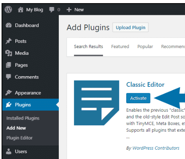Viewport: 185px width, 159px height.
Task: Click the plus icon next to New
Action: 69,10
